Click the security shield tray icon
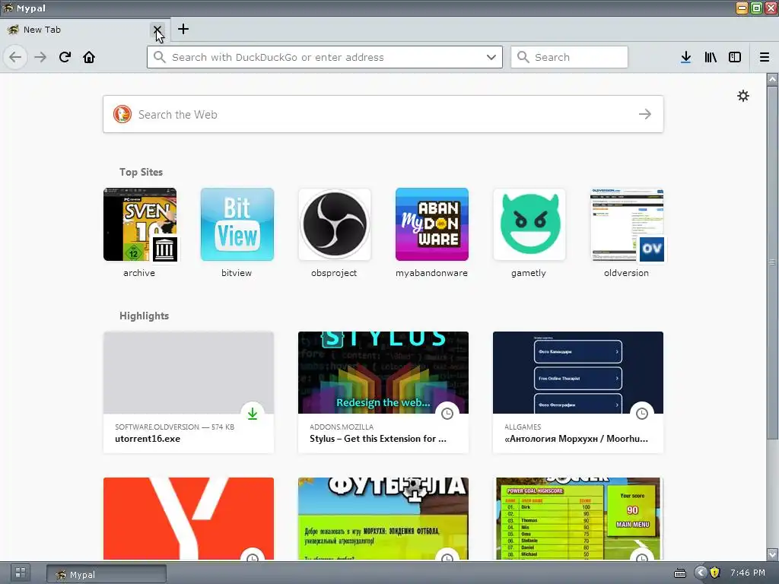The image size is (779, 584). (715, 573)
